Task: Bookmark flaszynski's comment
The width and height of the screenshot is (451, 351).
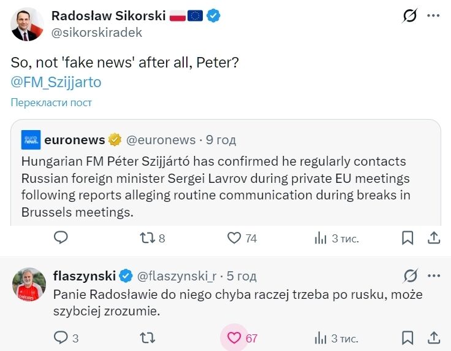Action: pyautogui.click(x=407, y=337)
